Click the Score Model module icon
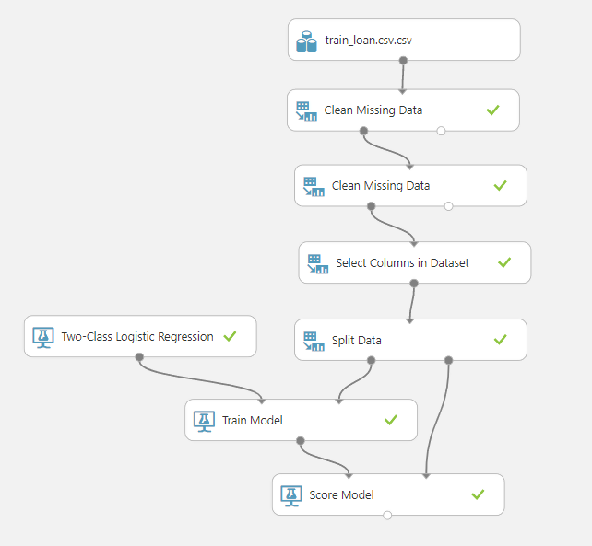592x546 pixels. click(x=291, y=494)
